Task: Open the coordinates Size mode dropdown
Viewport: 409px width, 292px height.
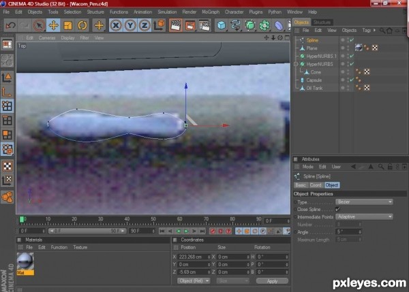Action: pyautogui.click(x=232, y=281)
